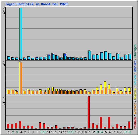
Task: Click the cyan Seiten bar for day 12
Action: [53, 57]
